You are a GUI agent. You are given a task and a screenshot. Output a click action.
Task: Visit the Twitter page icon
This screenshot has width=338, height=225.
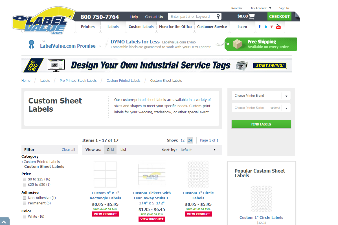click(x=266, y=27)
